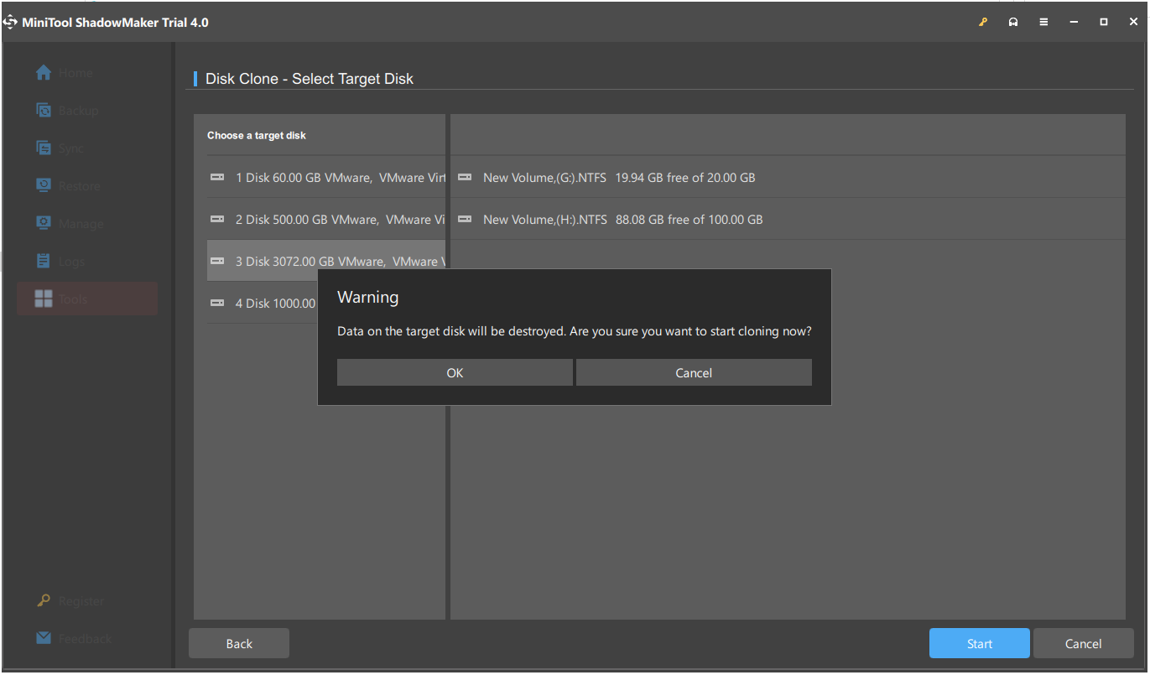Confirm the warning by pressing OK
The image size is (1150, 675).
(x=455, y=373)
